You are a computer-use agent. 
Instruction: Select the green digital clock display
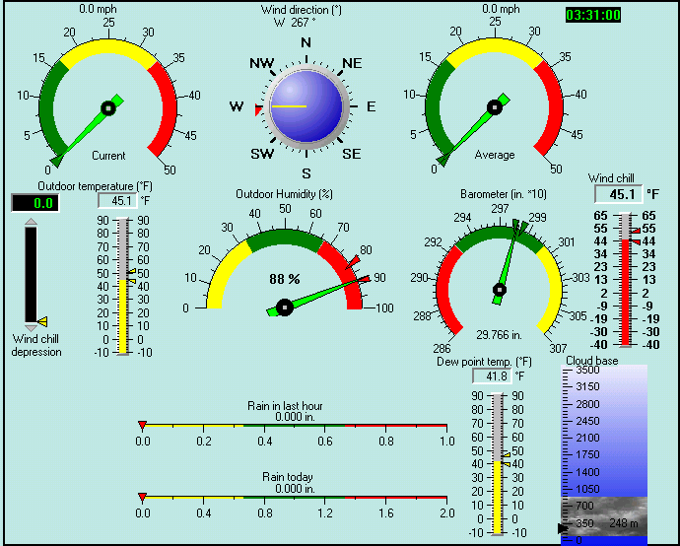point(593,15)
